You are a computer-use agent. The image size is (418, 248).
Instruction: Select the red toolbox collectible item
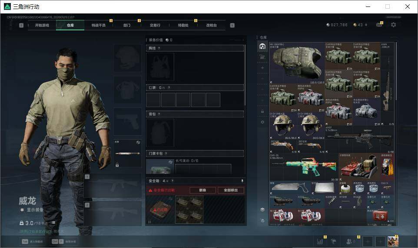coord(359,167)
